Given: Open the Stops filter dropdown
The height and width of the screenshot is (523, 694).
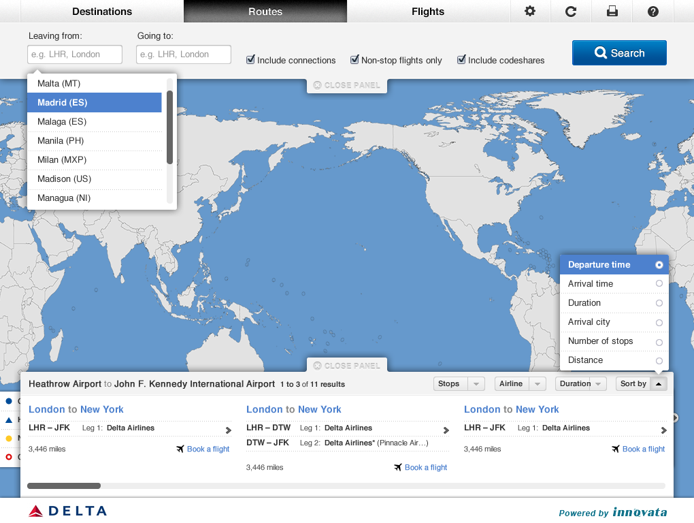Looking at the screenshot, I should click(x=459, y=383).
